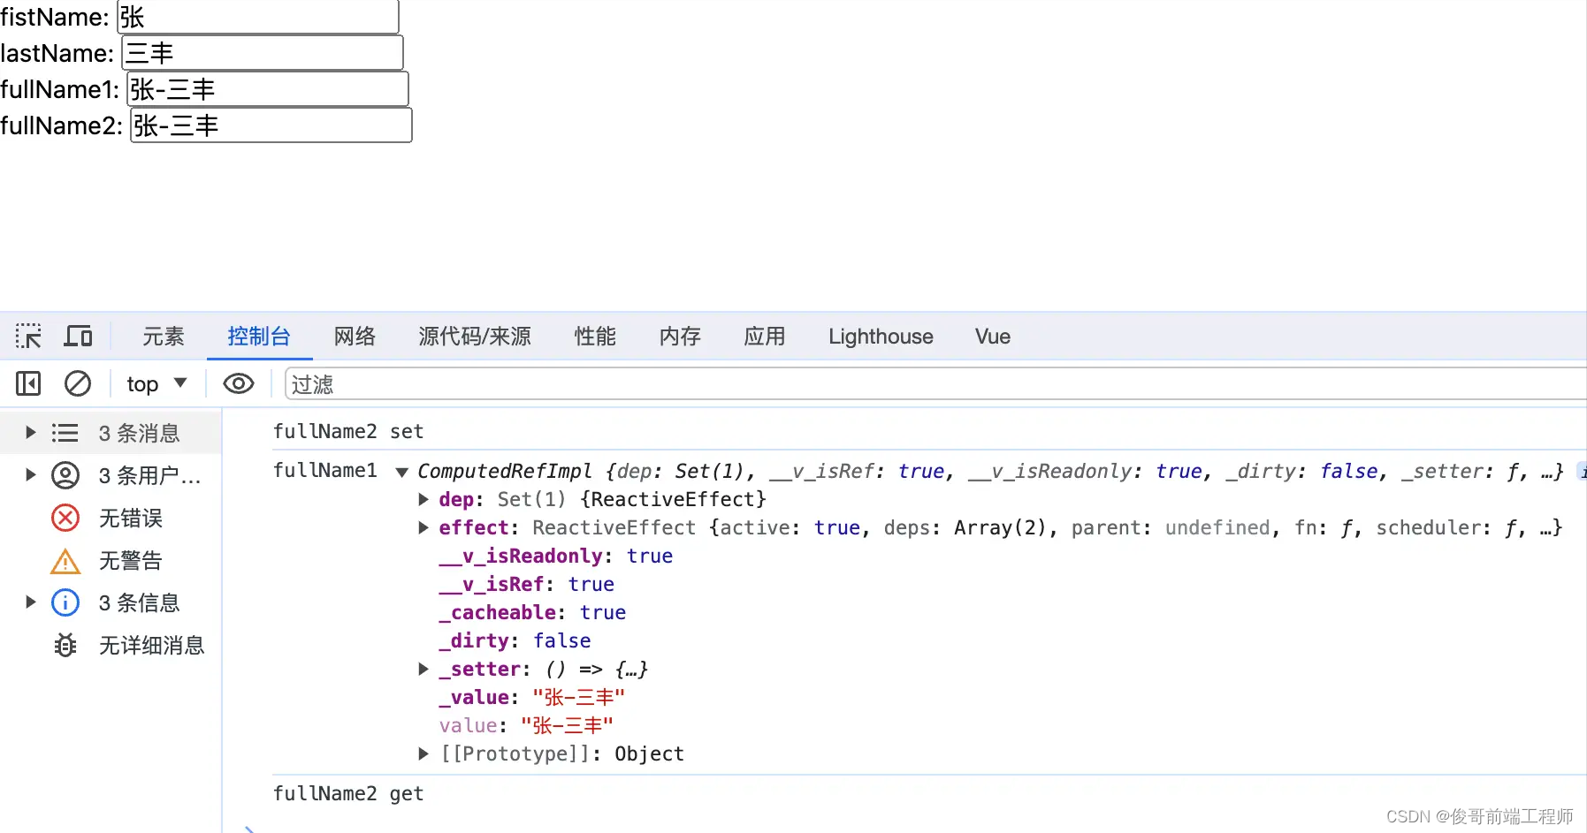Click the bug icon beside 无详细消息
Screen dimensions: 1587x833
(65, 645)
